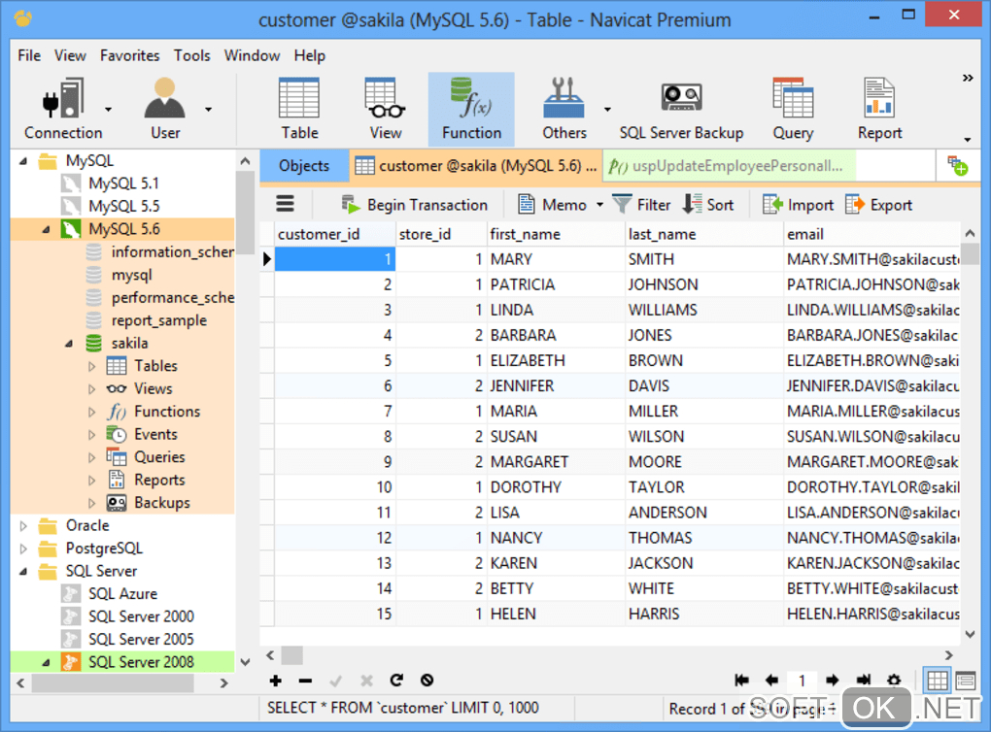Expand the Views node under sakila

tap(92, 389)
